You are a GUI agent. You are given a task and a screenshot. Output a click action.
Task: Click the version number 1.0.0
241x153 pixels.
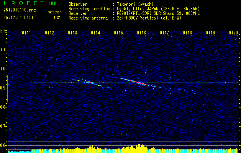point(52,3)
